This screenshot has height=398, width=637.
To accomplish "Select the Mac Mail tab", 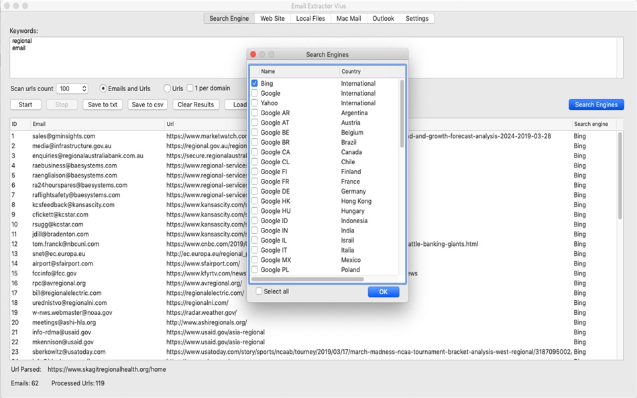I will [x=349, y=18].
